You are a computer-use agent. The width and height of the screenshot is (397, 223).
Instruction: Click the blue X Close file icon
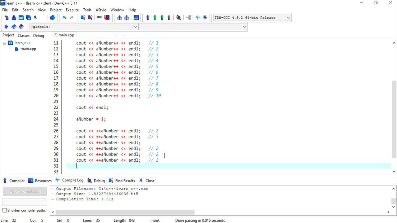(35, 17)
